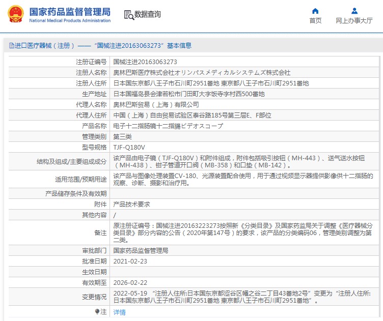Click the 结构及组成/主要组成成分 label
This screenshot has width=383, height=321.
[71, 162]
